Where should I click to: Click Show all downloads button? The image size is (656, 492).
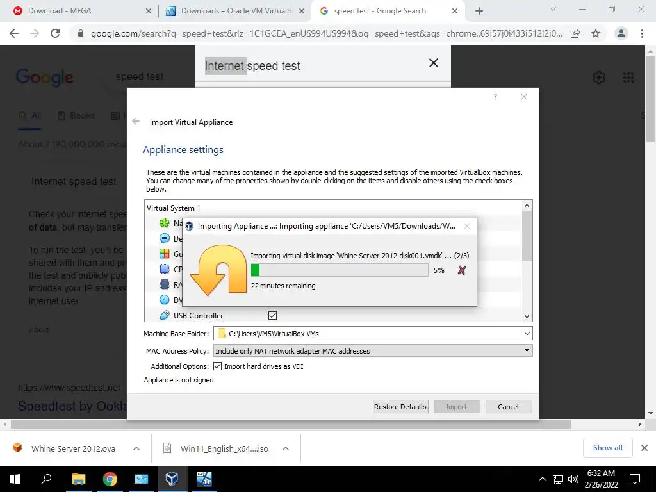(607, 448)
